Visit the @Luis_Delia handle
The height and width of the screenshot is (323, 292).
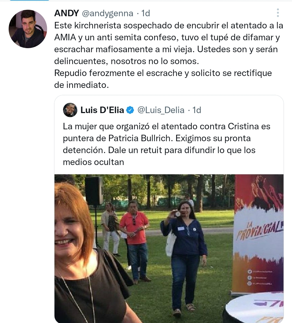(x=161, y=110)
